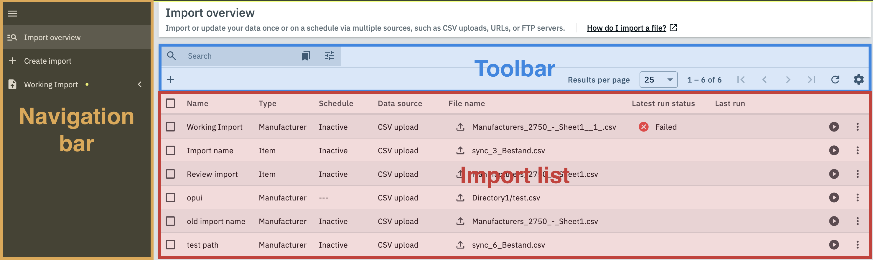Screen dimensions: 873x260
Task: Select the opui row checkbox
Action: [x=170, y=197]
